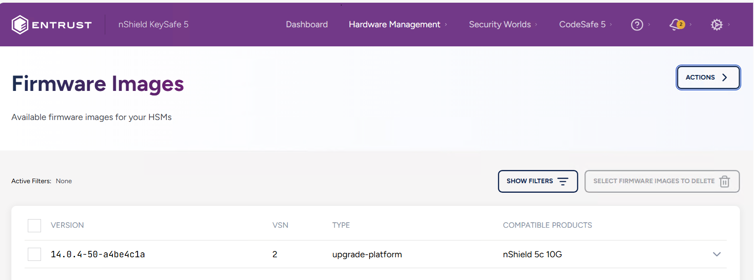754x280 pixels.
Task: Open the help question mark icon
Action: 637,25
